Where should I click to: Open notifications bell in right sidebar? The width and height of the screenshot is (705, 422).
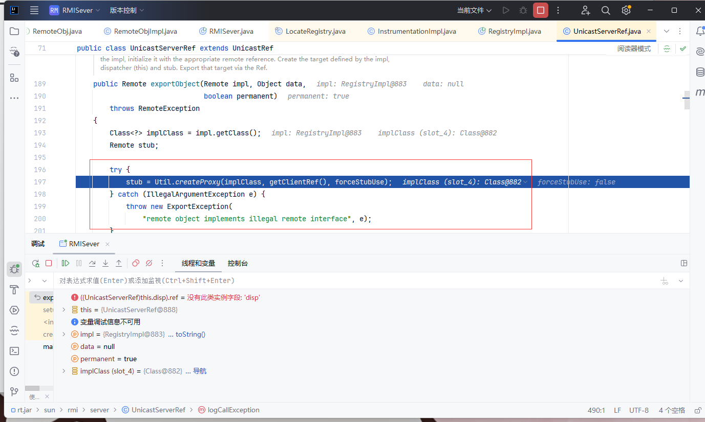pyautogui.click(x=700, y=31)
